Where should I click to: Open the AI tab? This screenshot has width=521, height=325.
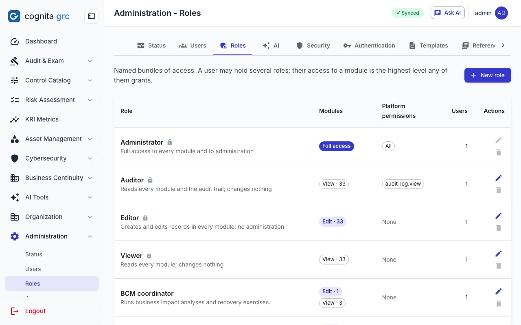click(271, 45)
